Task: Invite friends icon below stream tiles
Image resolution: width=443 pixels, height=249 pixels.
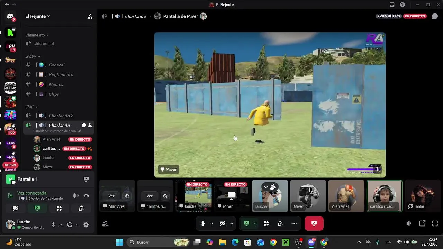Action: pyautogui.click(x=105, y=224)
